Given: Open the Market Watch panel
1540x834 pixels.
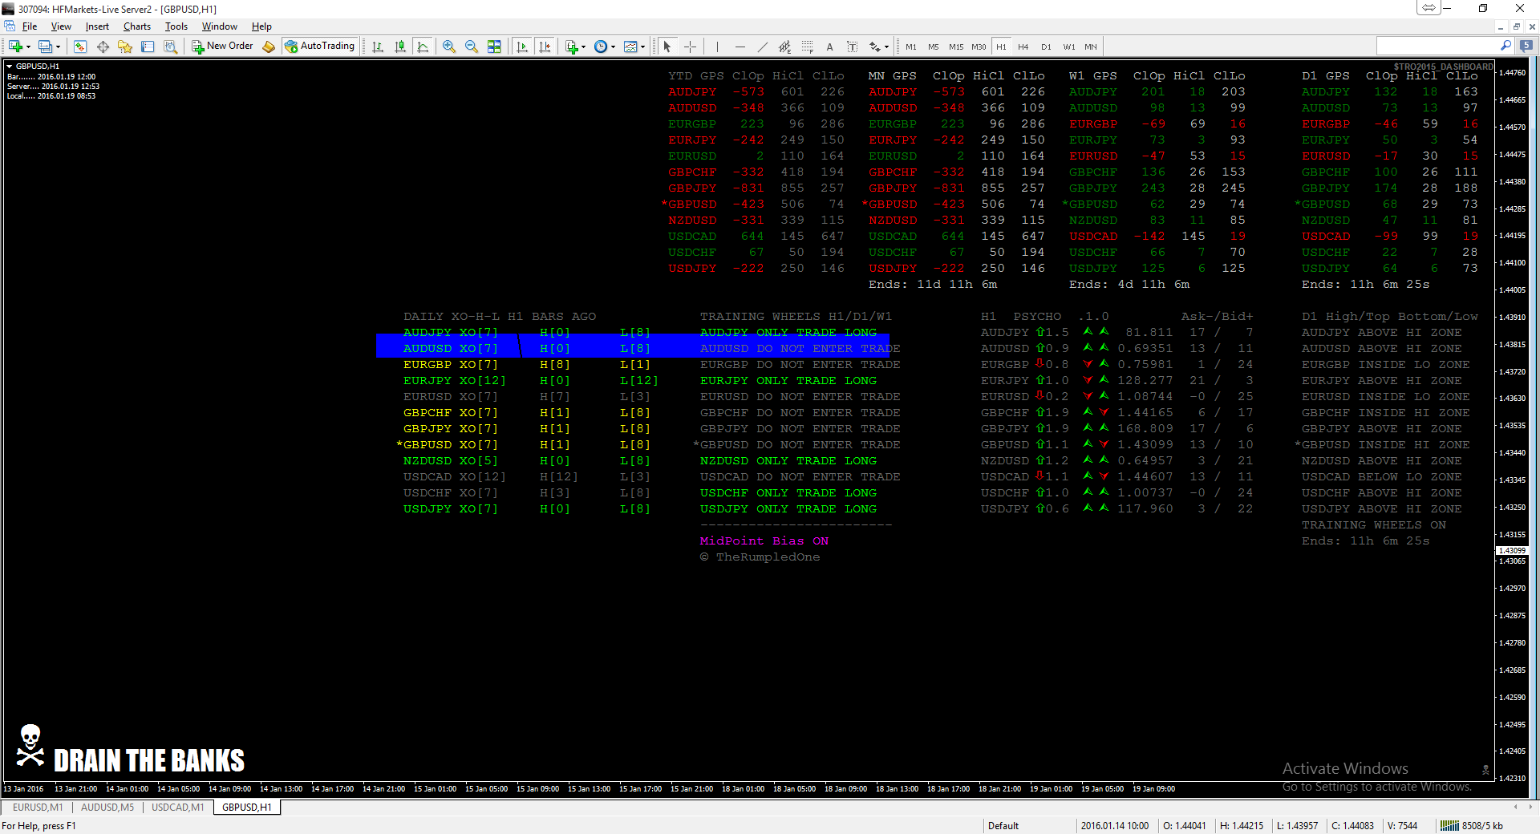Looking at the screenshot, I should pos(80,47).
